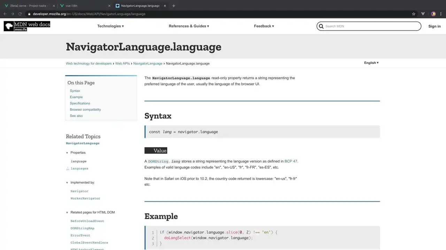Open a new tab with the plus icon

[x=174, y=6]
